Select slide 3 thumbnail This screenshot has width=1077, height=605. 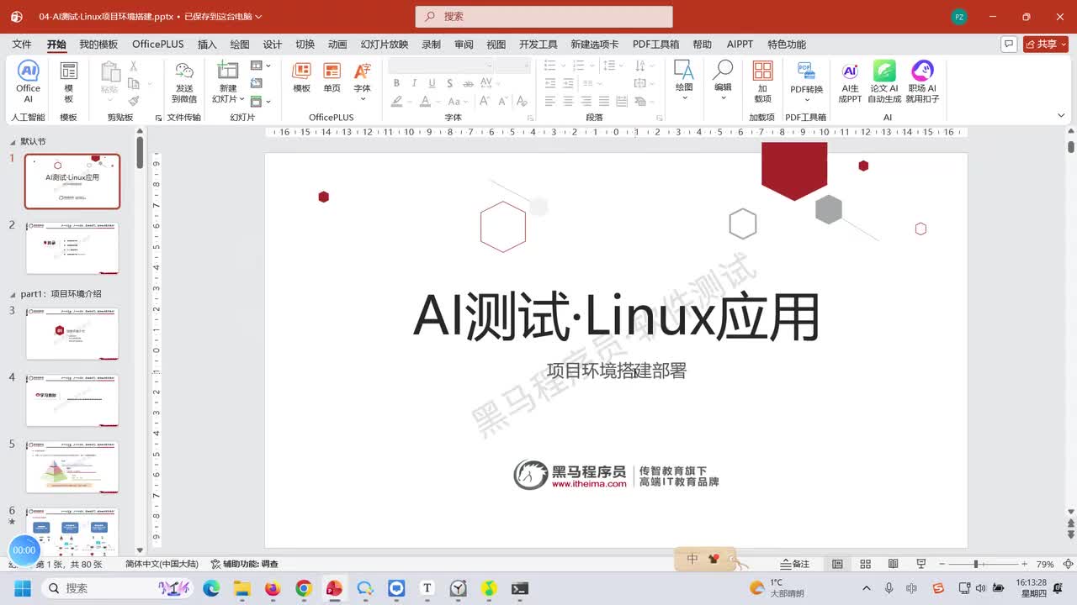click(x=72, y=334)
